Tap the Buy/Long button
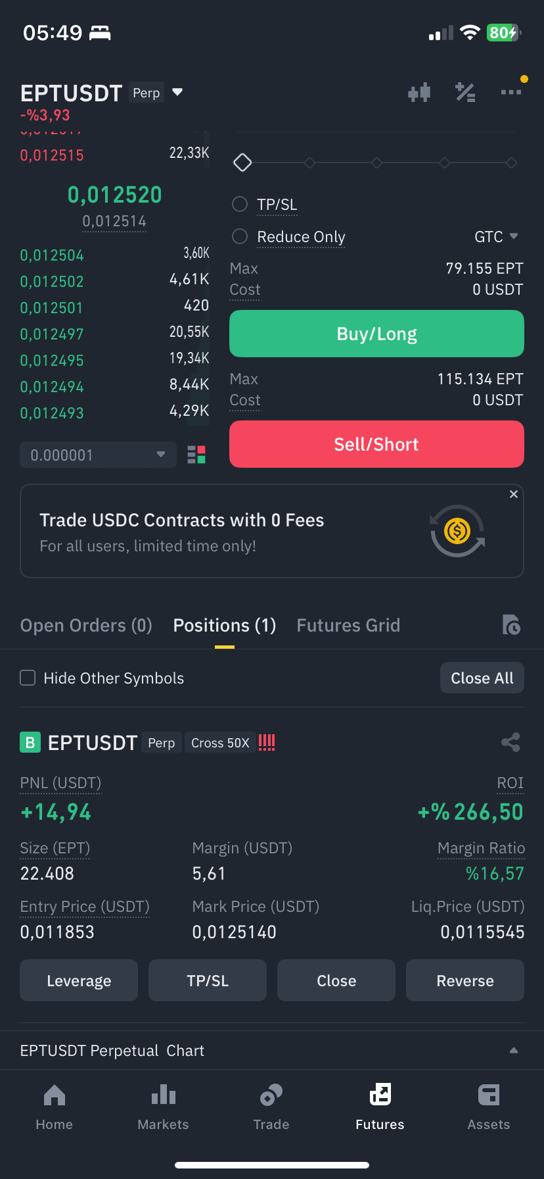Viewport: 544px width, 1179px height. pyautogui.click(x=376, y=334)
